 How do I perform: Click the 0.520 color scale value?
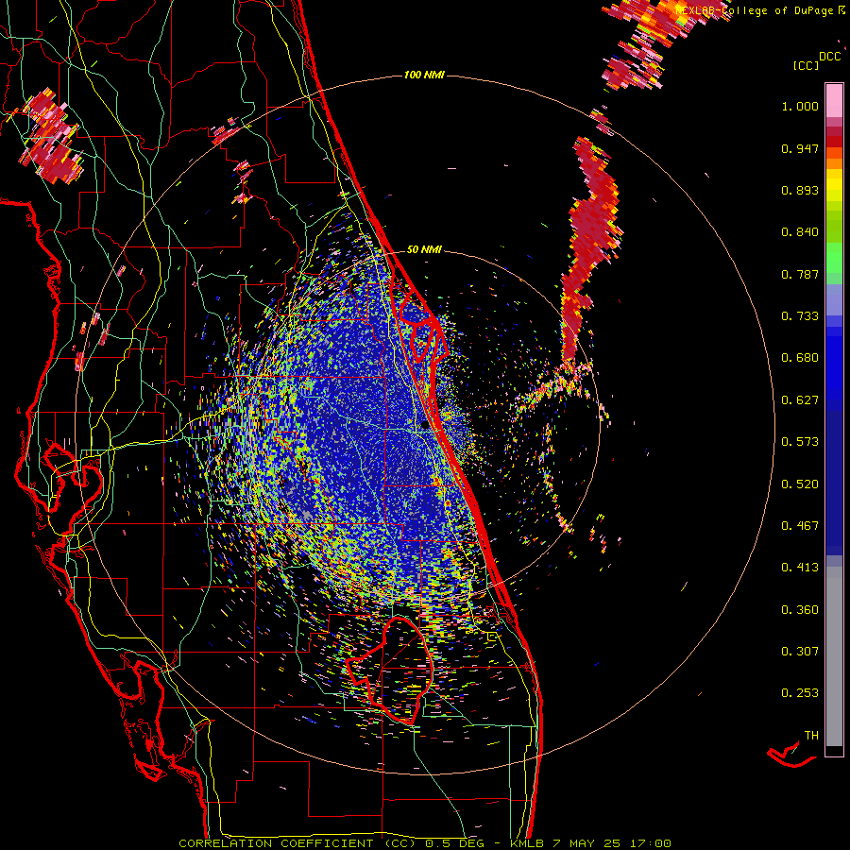coord(800,484)
